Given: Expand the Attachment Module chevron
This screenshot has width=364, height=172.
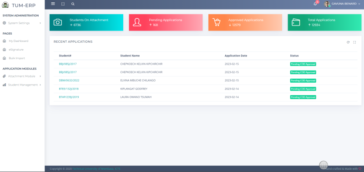Looking at the screenshot, I should (x=40, y=76).
